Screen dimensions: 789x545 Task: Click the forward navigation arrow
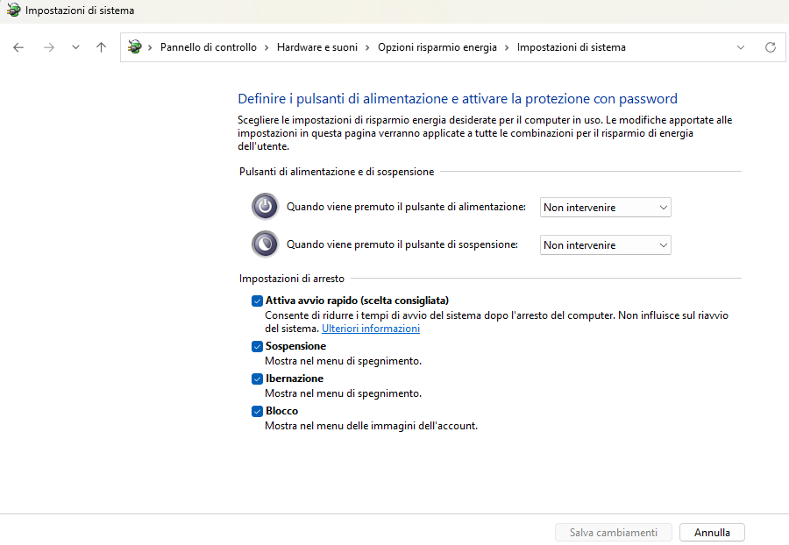click(49, 47)
